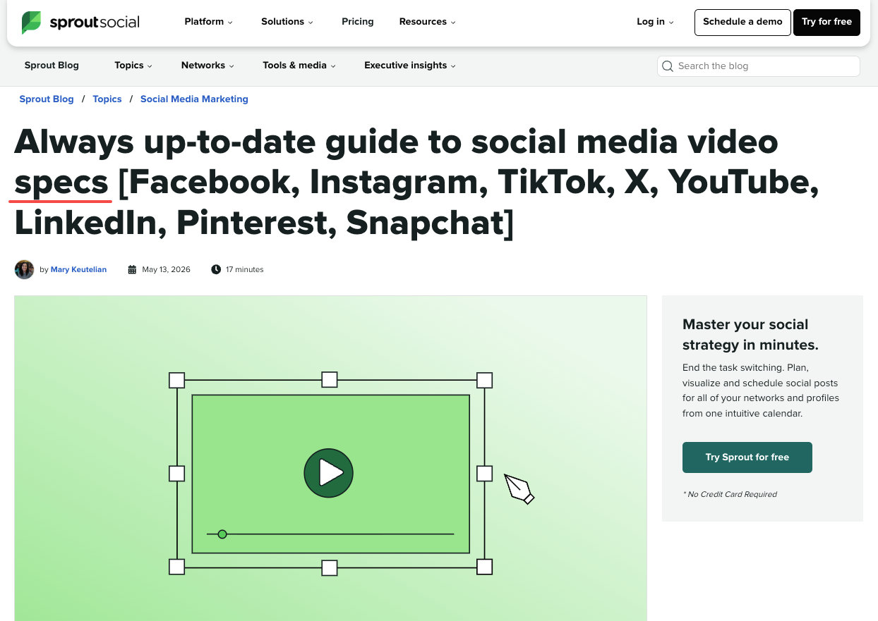This screenshot has width=878, height=621.
Task: Open the Solutions dropdown menu
Action: click(287, 22)
